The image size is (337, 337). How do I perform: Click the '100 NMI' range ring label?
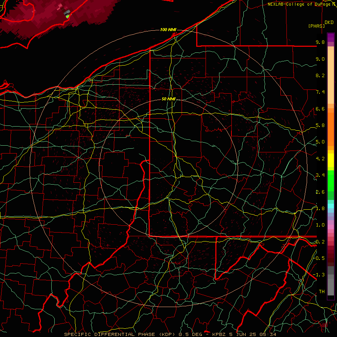click(x=168, y=30)
